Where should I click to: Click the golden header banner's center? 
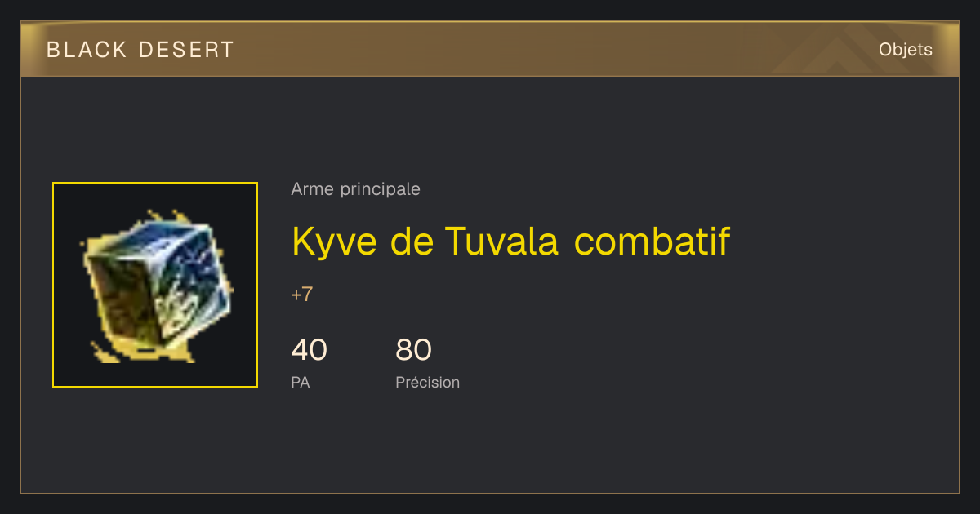point(490,49)
